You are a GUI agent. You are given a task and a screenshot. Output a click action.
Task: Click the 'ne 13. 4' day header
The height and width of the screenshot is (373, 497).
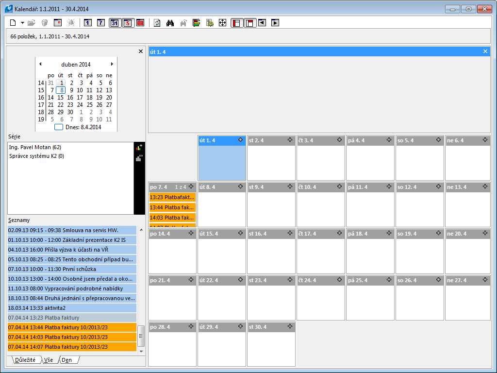coord(468,187)
